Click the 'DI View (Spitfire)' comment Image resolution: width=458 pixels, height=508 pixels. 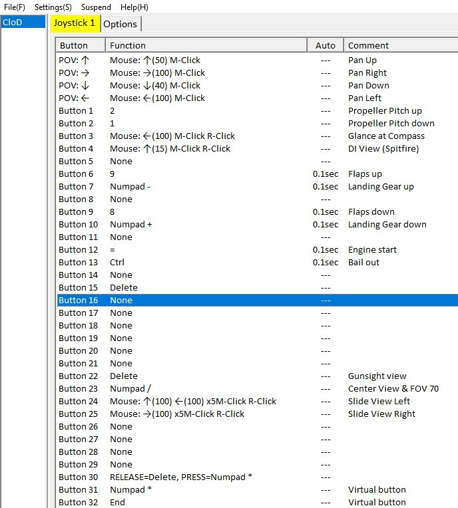click(383, 149)
